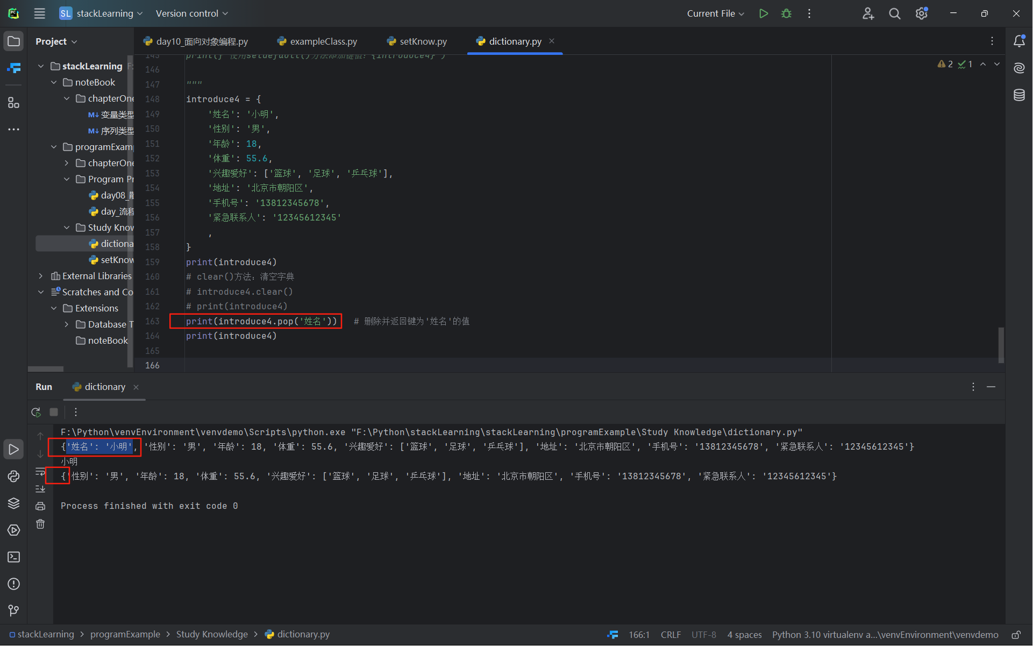
Task: Click the Run green play icon in the title bar
Action: pyautogui.click(x=763, y=13)
